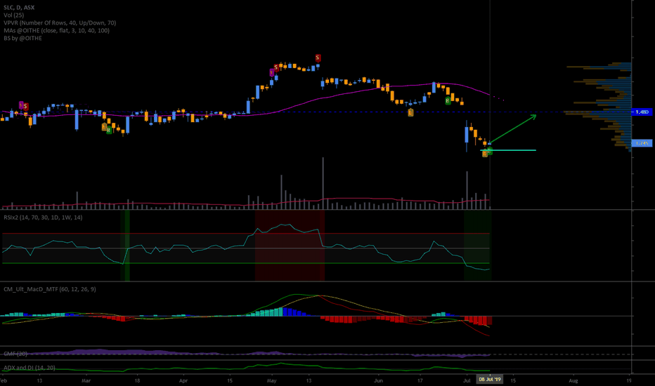Click the Jun label on time axis
655x386 pixels.
point(378,380)
